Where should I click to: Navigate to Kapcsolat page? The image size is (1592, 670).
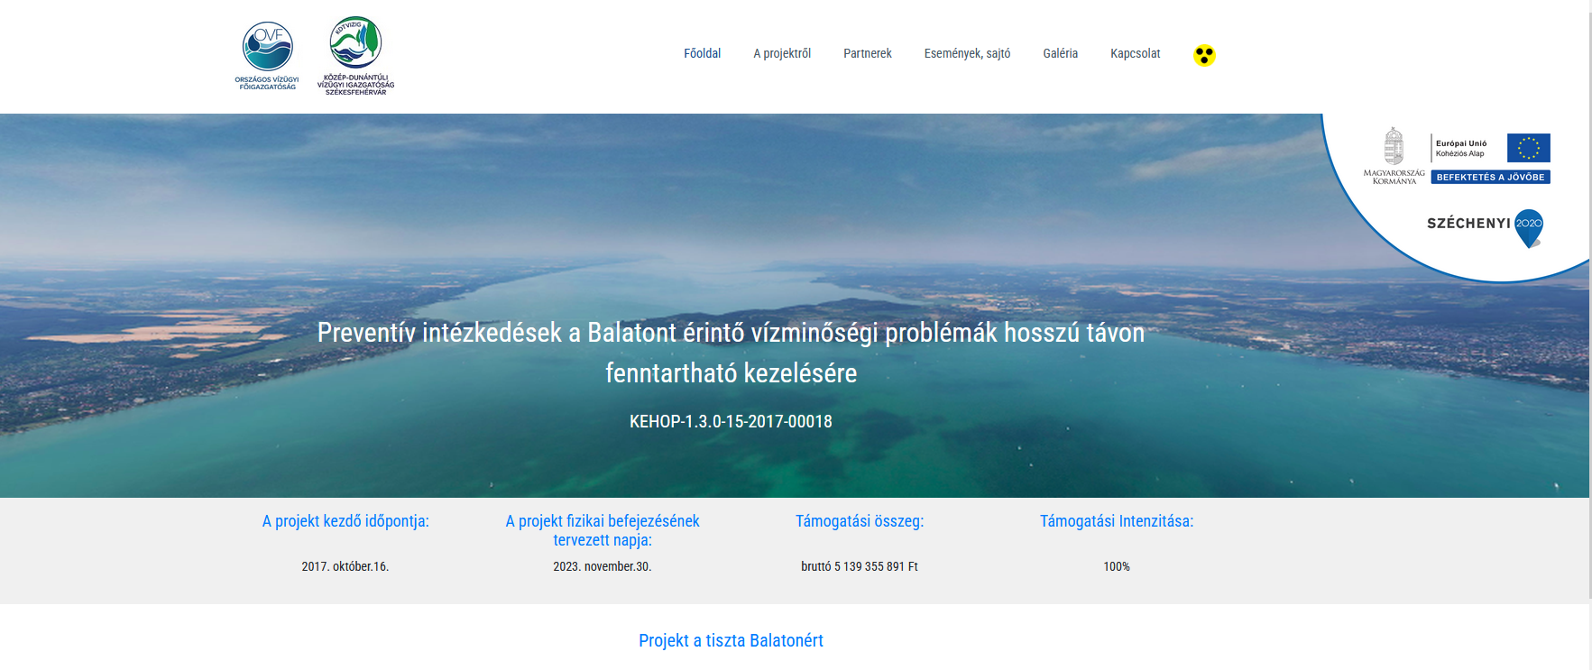pyautogui.click(x=1135, y=53)
